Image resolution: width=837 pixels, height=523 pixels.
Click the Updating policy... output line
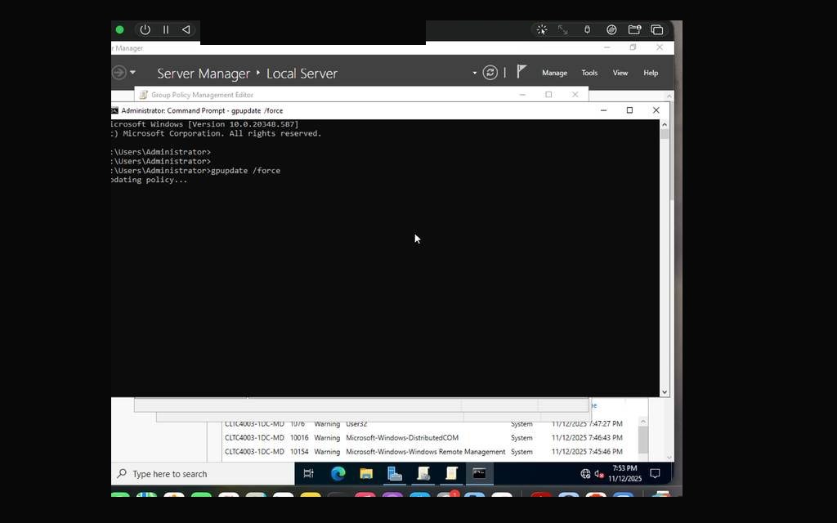pyautogui.click(x=149, y=180)
